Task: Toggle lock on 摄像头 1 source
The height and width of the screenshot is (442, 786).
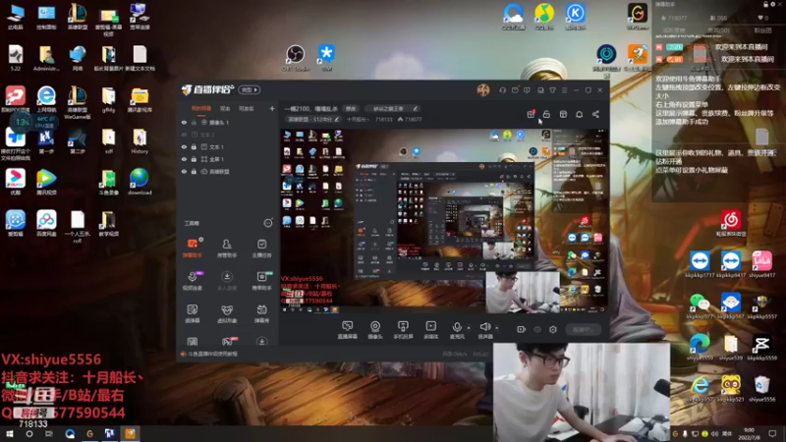Action: click(194, 122)
